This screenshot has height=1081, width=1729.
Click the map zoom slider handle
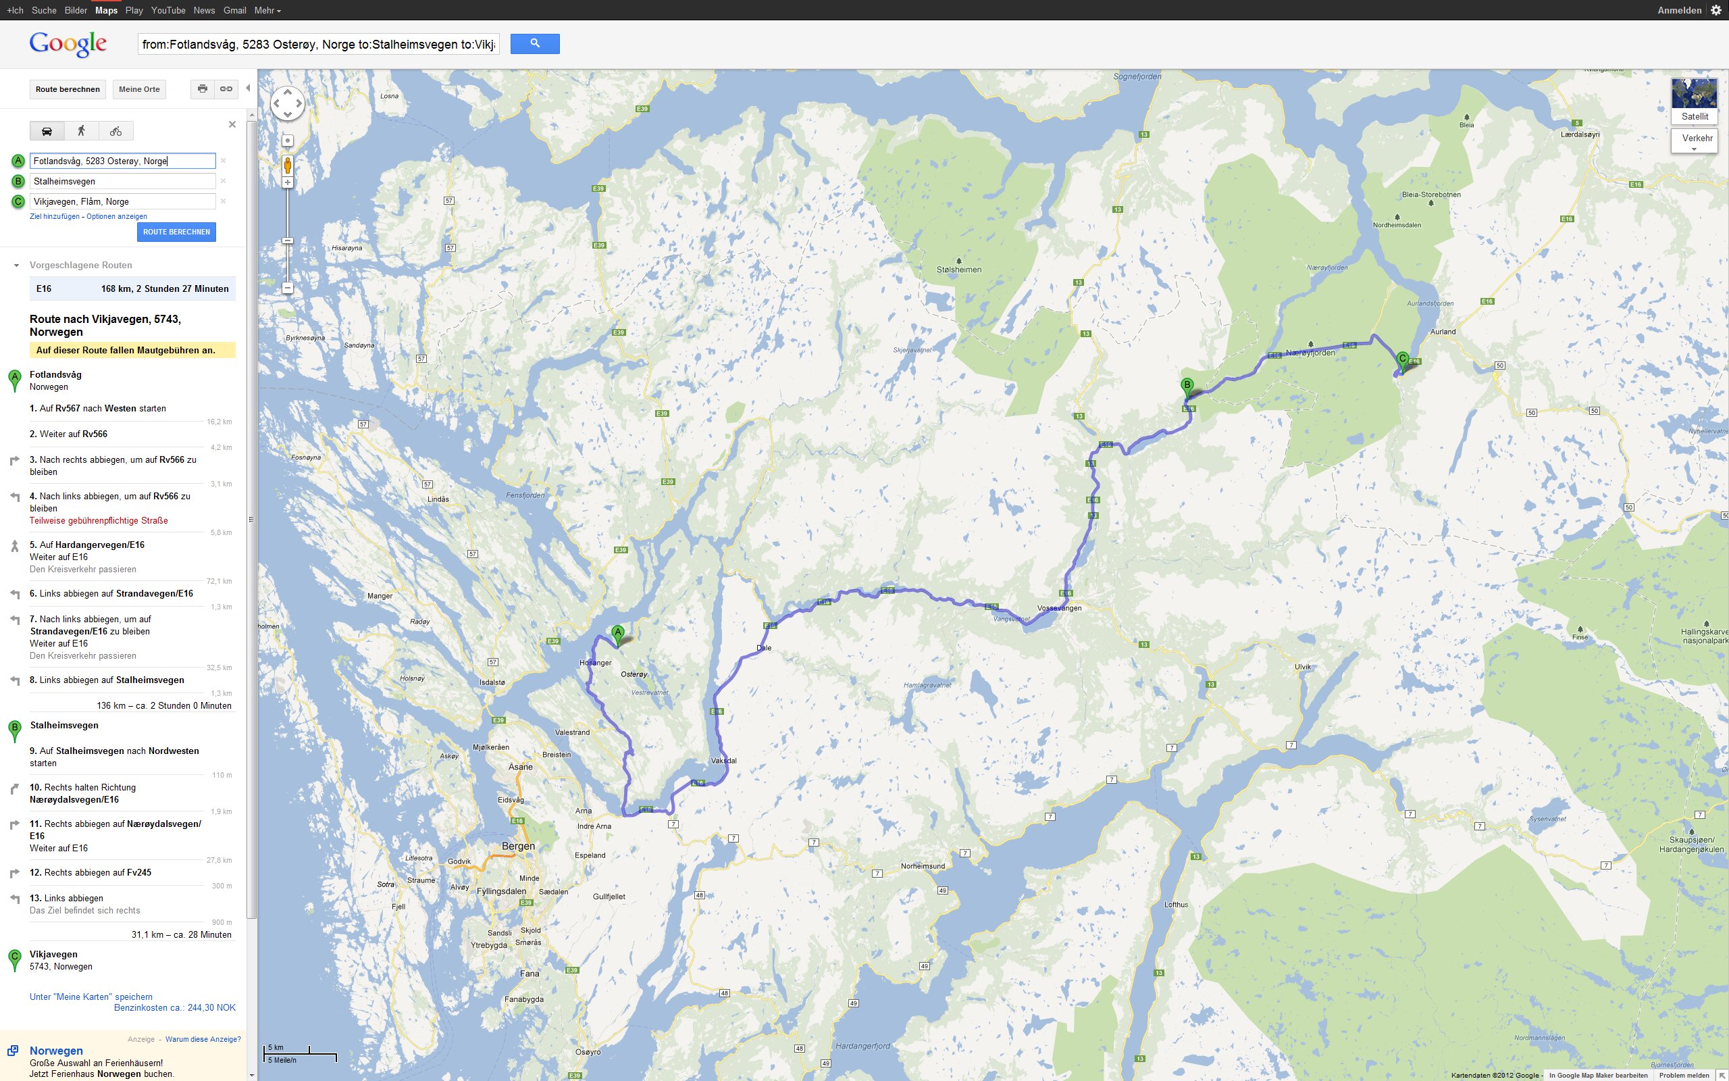(287, 241)
